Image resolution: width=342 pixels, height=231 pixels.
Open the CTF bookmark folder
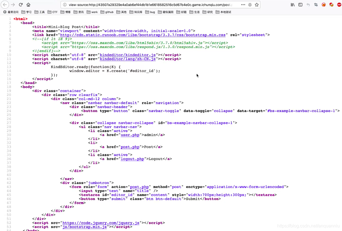pyautogui.click(x=53, y=12)
